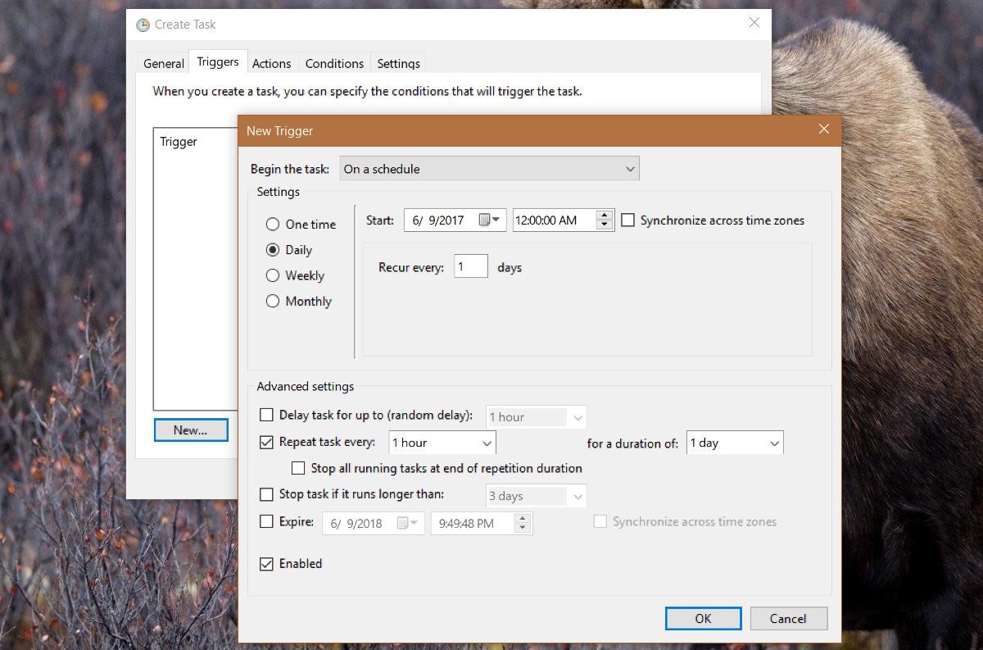Choose Monthly as the recurrence type
Screen dimensions: 983x650
click(272, 301)
